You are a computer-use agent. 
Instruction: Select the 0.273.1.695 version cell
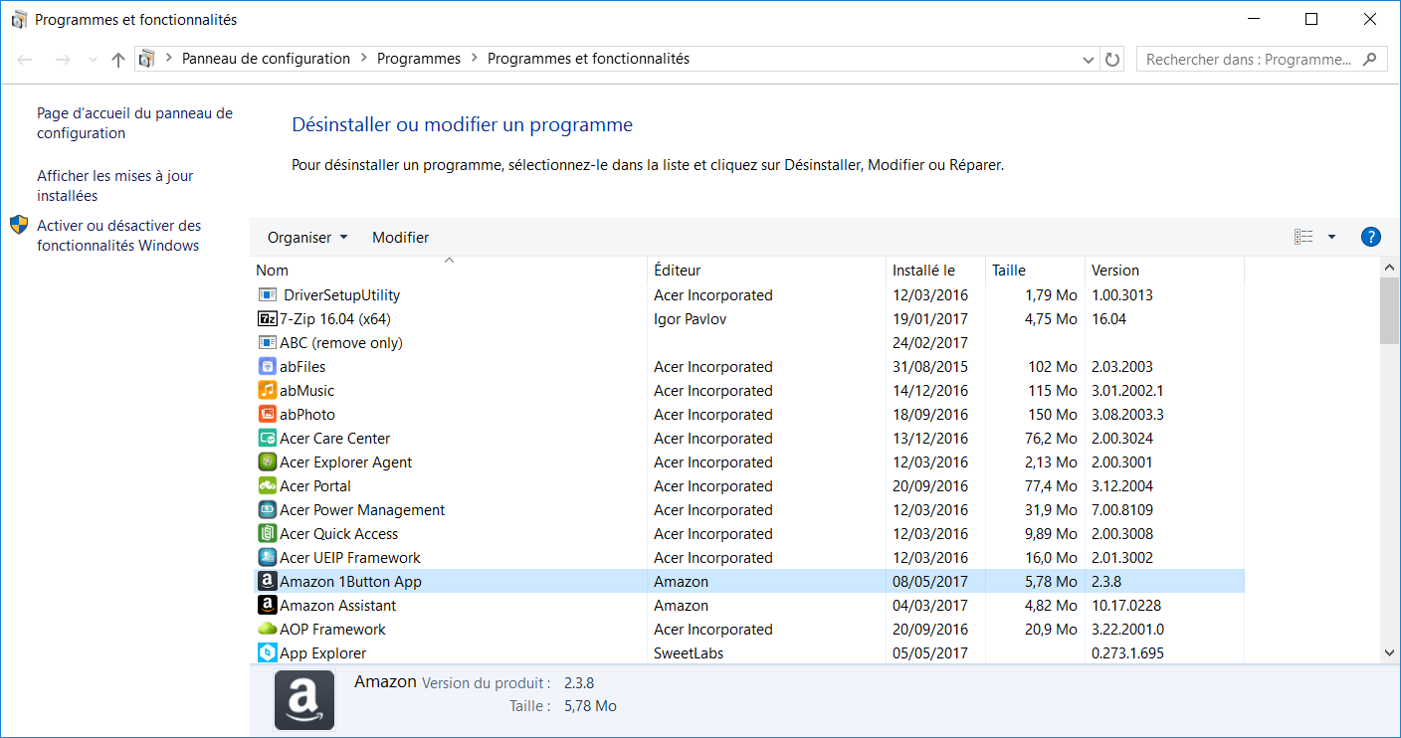(1127, 653)
